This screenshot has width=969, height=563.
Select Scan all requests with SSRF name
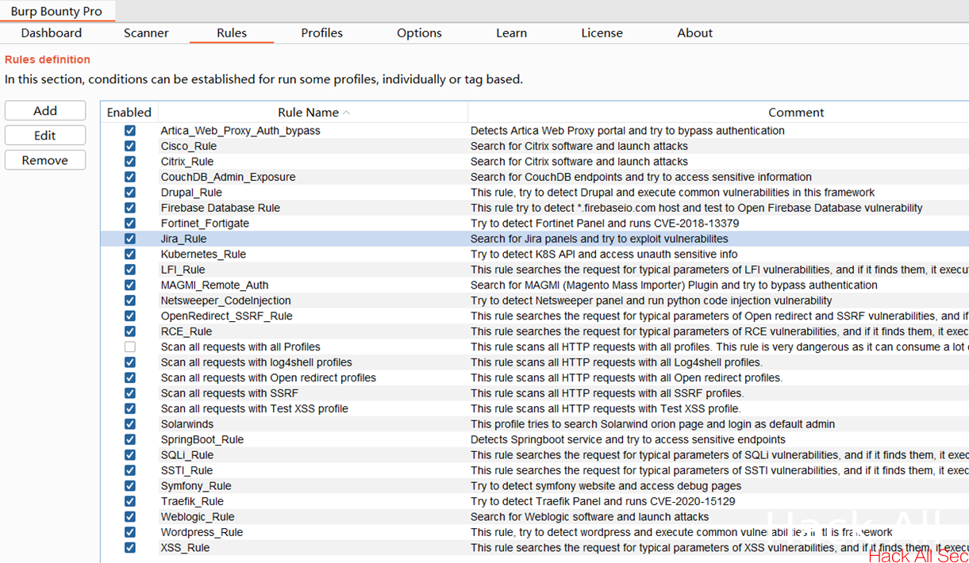tap(229, 393)
